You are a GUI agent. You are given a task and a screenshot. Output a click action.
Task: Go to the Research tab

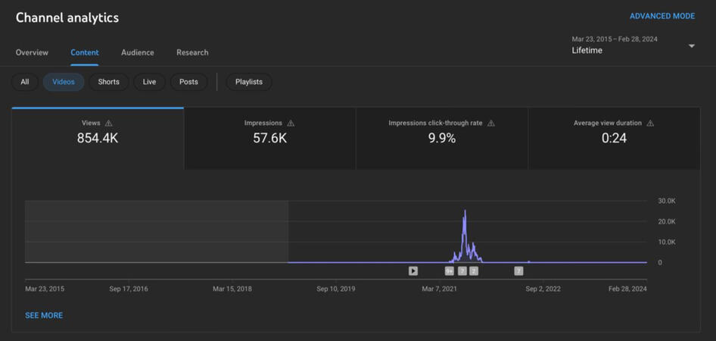pyautogui.click(x=192, y=52)
